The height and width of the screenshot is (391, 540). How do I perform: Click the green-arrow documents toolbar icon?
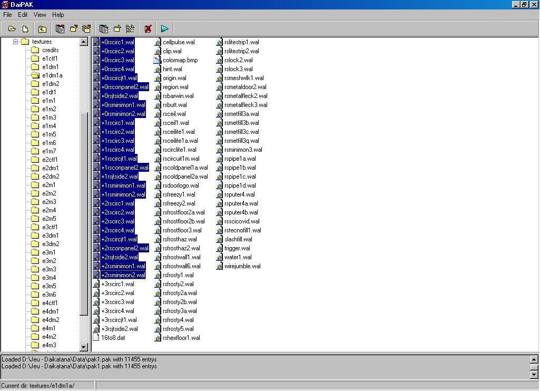pyautogui.click(x=103, y=29)
